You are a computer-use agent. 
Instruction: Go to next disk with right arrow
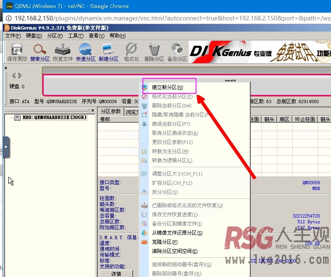click(20, 75)
